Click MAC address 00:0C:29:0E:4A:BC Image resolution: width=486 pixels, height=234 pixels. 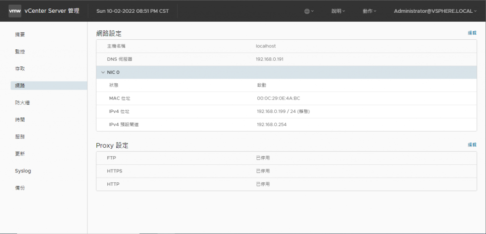(x=278, y=99)
